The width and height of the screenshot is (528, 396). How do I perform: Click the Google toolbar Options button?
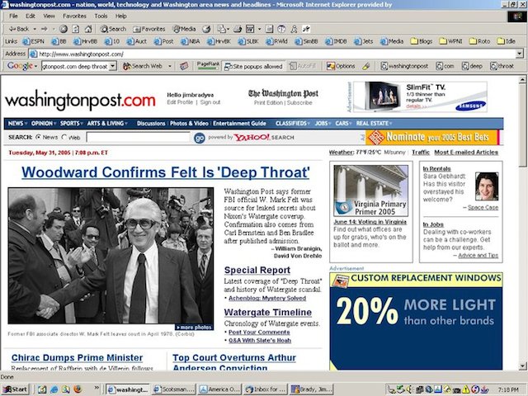click(x=341, y=66)
